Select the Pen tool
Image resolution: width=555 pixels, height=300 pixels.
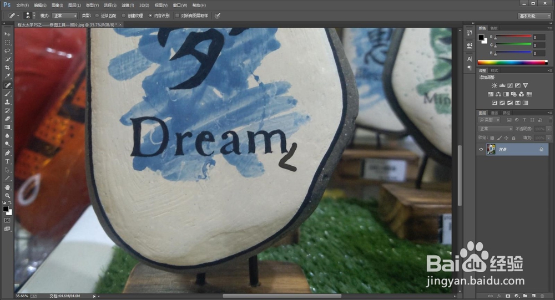[x=7, y=153]
